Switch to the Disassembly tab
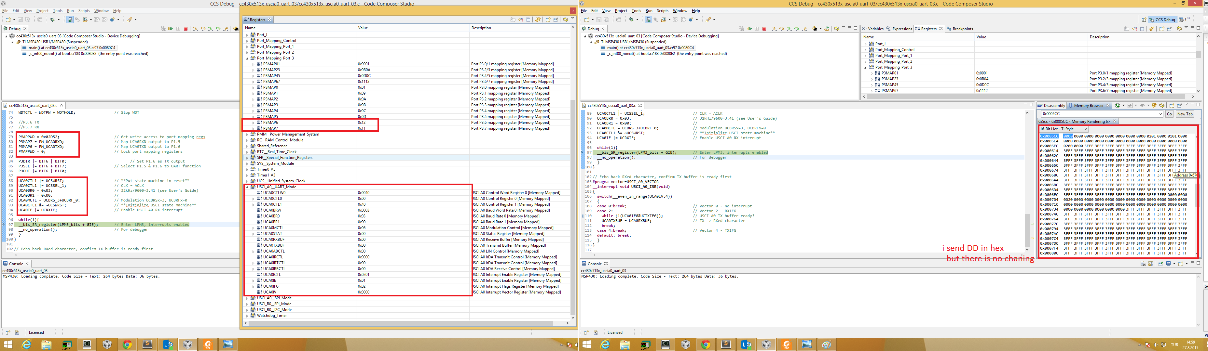The image size is (1208, 351). (1051, 105)
